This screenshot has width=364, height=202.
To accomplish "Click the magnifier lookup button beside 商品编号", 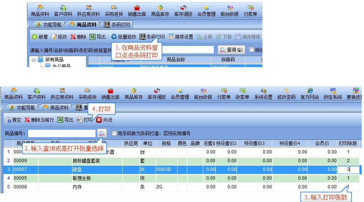I will click(x=102, y=133).
